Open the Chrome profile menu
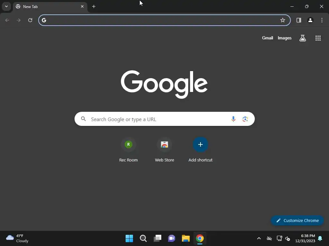The image size is (329, 246). click(310, 20)
